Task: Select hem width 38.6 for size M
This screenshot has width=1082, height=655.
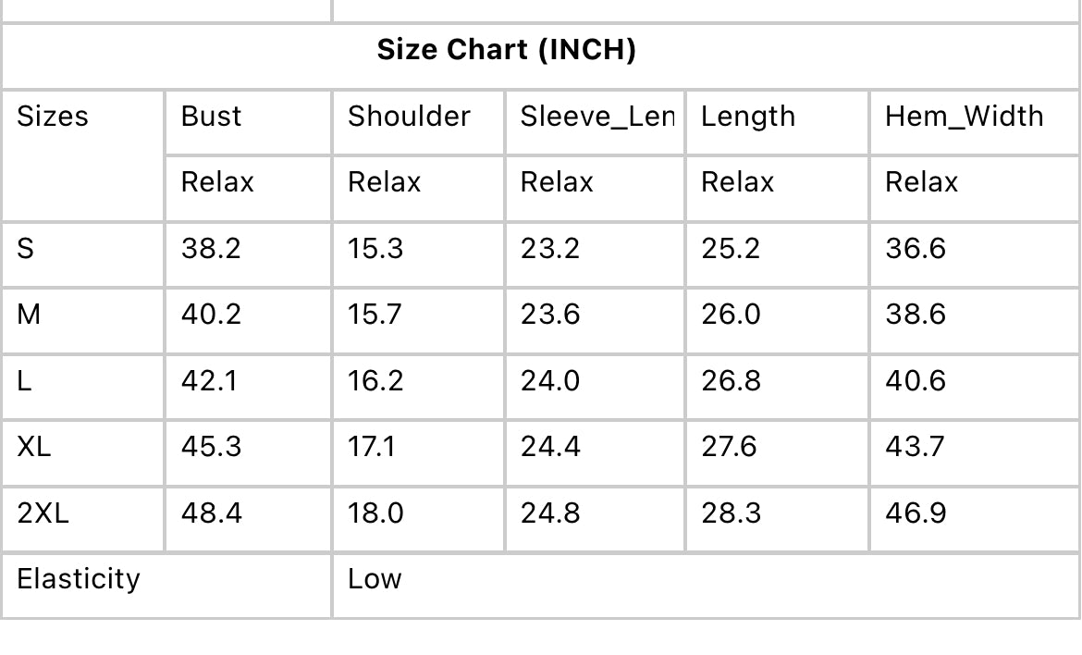Action: (x=915, y=315)
